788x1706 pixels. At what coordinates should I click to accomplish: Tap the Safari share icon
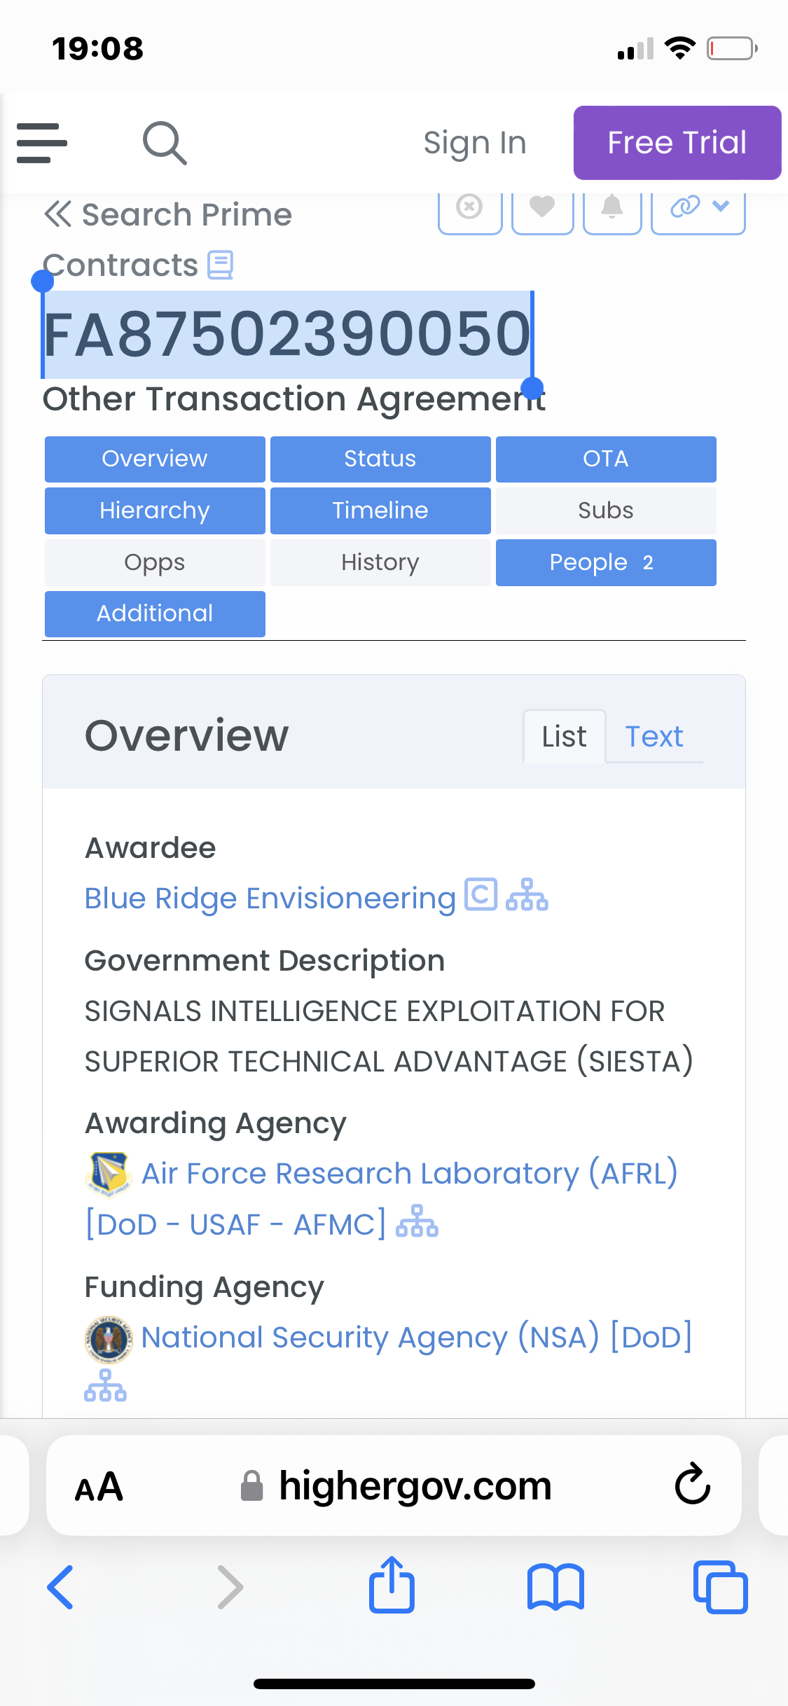pos(392,1586)
